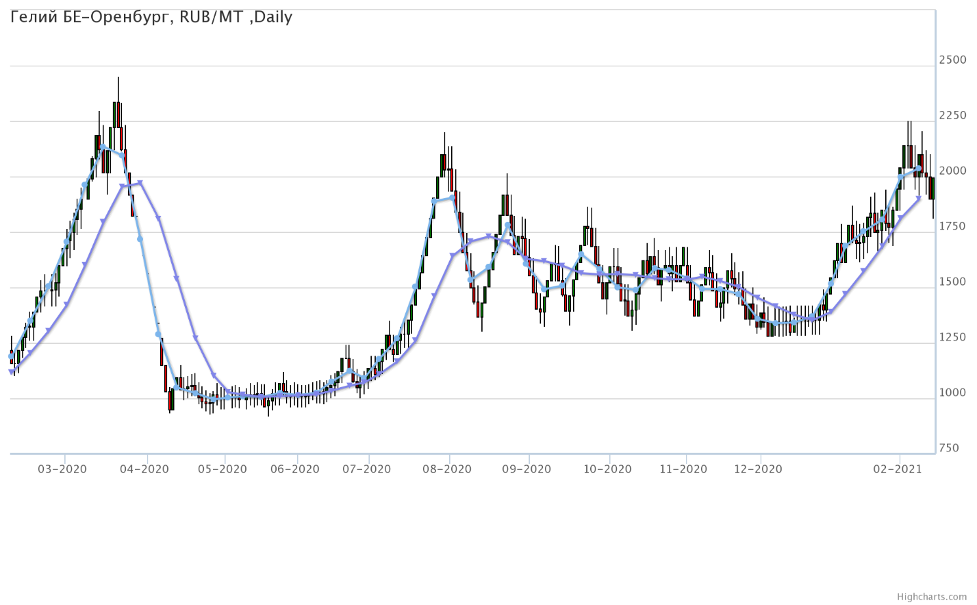Select the 12-2020 x-axis label
977x605 pixels.
pos(757,469)
